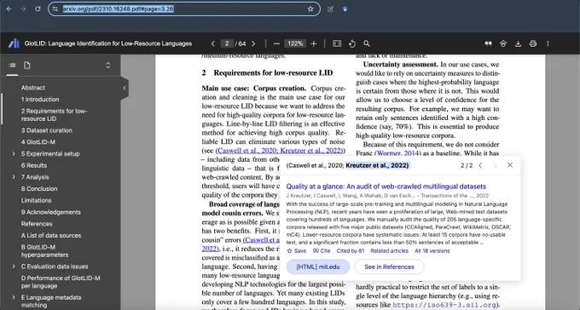The width and height of the screenshot is (580, 310).
Task: Expand 5 Experimental setup subsections
Action: point(14,153)
